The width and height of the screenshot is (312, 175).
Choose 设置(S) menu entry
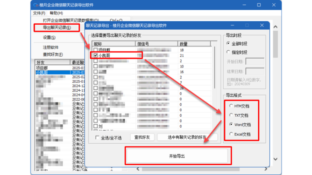[49, 37]
